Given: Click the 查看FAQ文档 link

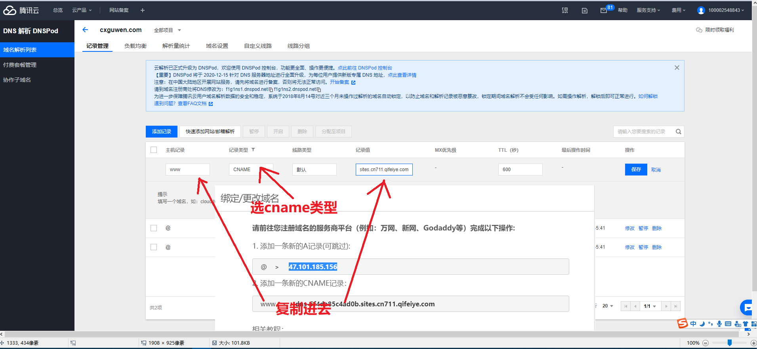Looking at the screenshot, I should point(192,104).
